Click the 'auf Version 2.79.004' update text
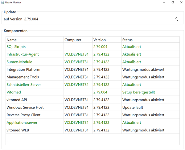The height and width of the screenshot is (150, 185). (x=21, y=19)
